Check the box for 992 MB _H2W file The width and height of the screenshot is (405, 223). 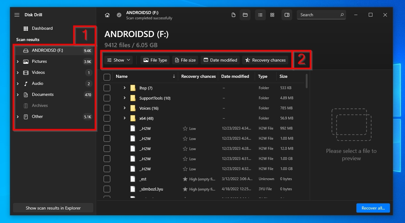(x=107, y=128)
